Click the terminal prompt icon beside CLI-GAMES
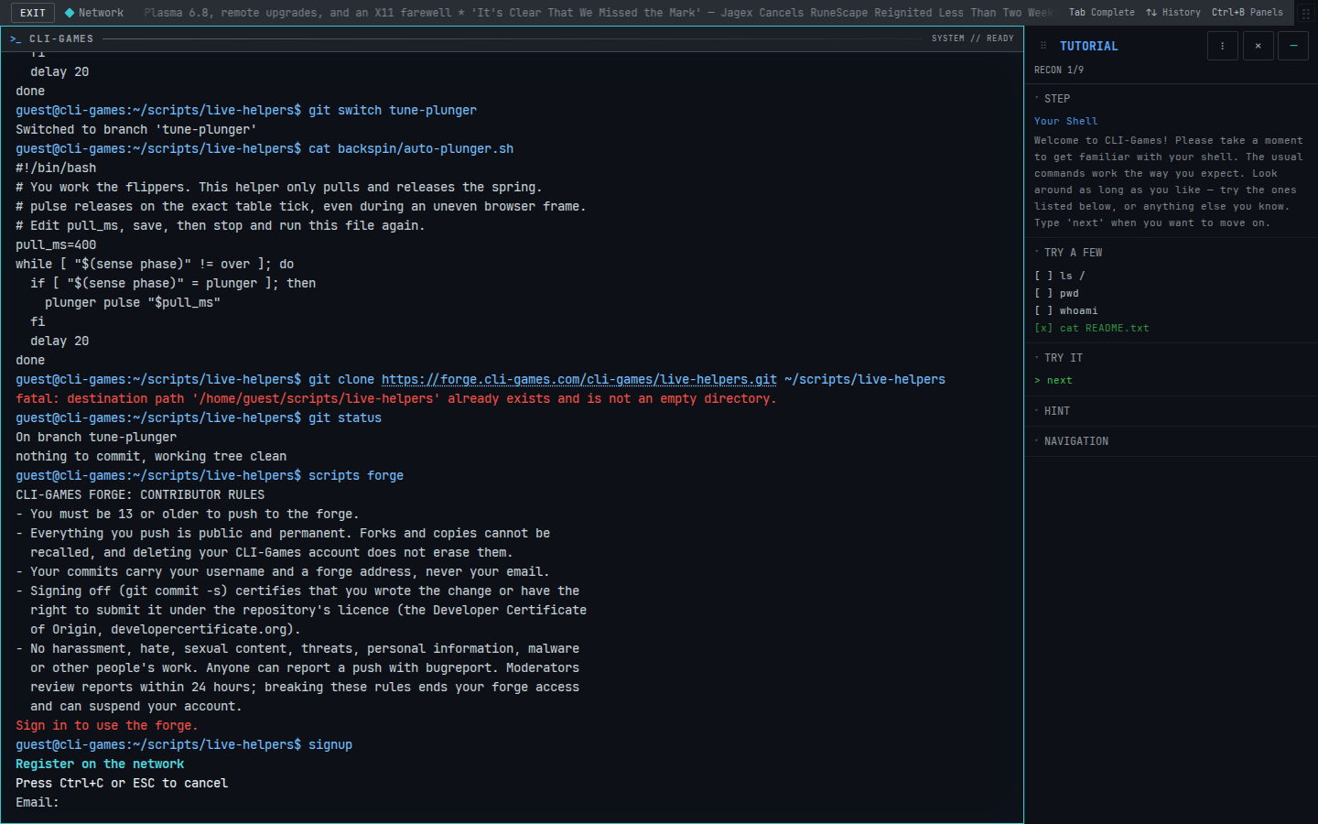Image resolution: width=1318 pixels, height=824 pixels. [x=16, y=39]
